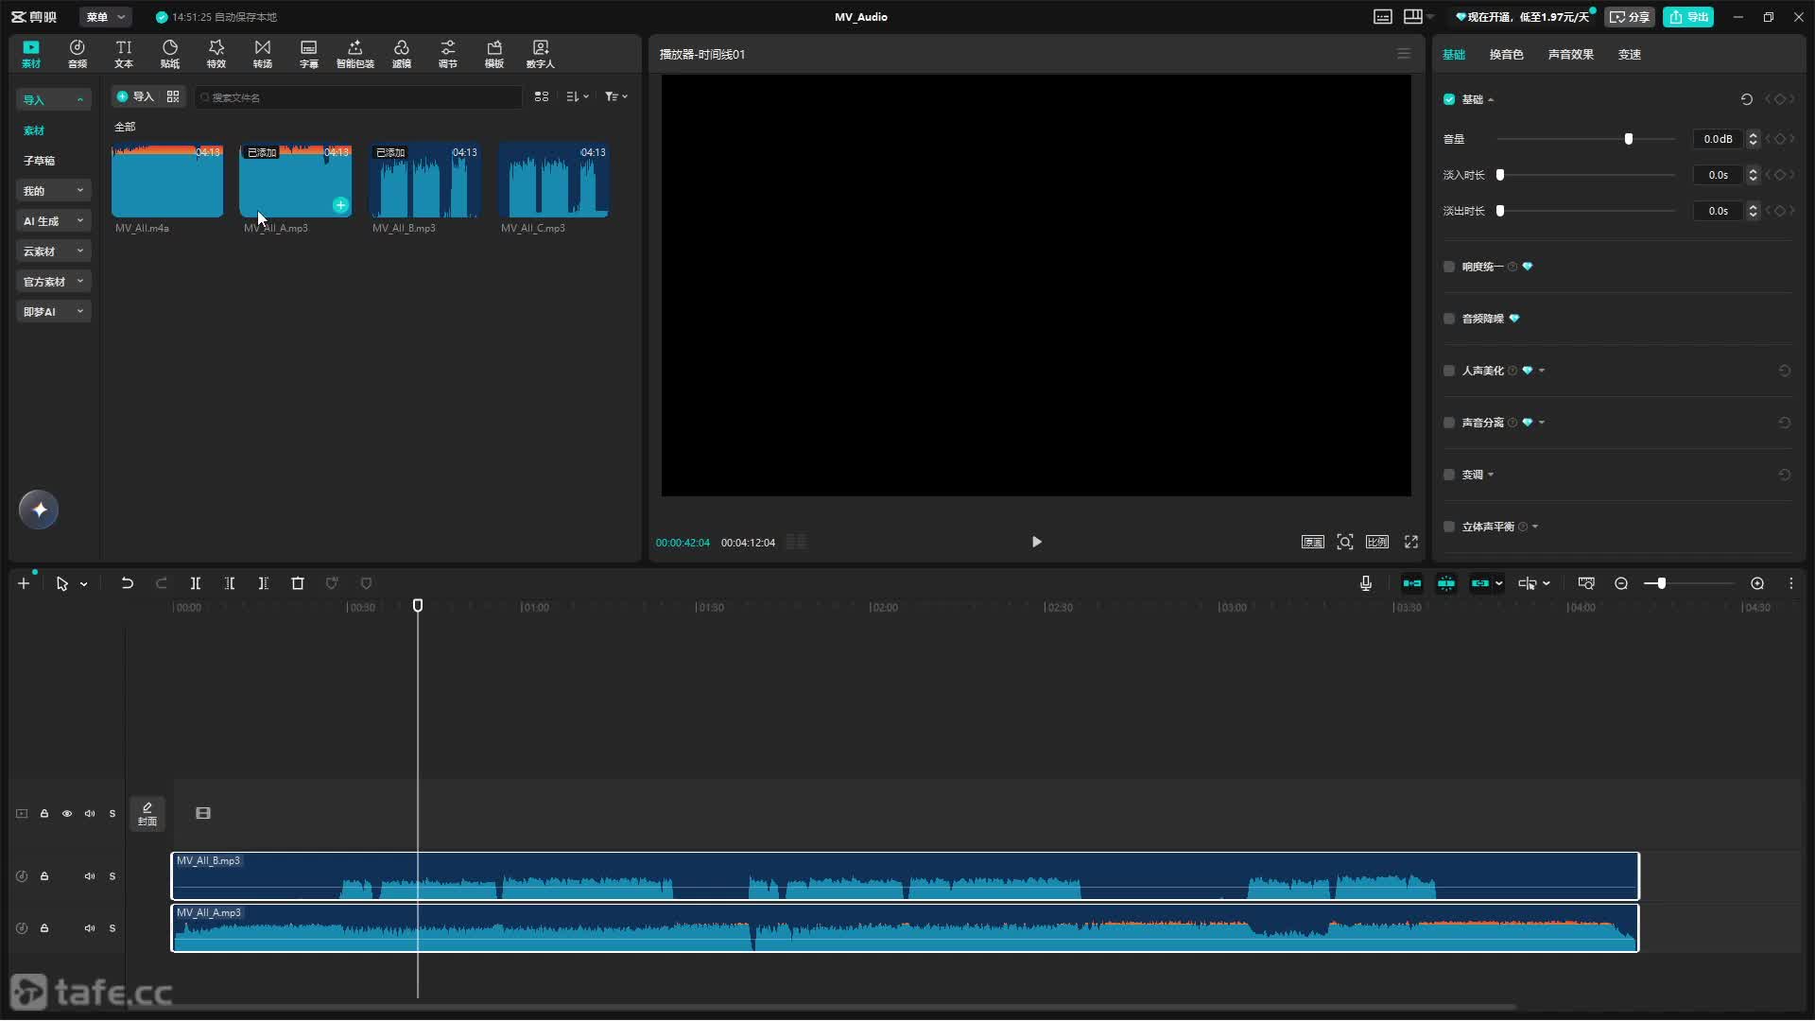Click the undo arrow in timeline toolbar

127,583
